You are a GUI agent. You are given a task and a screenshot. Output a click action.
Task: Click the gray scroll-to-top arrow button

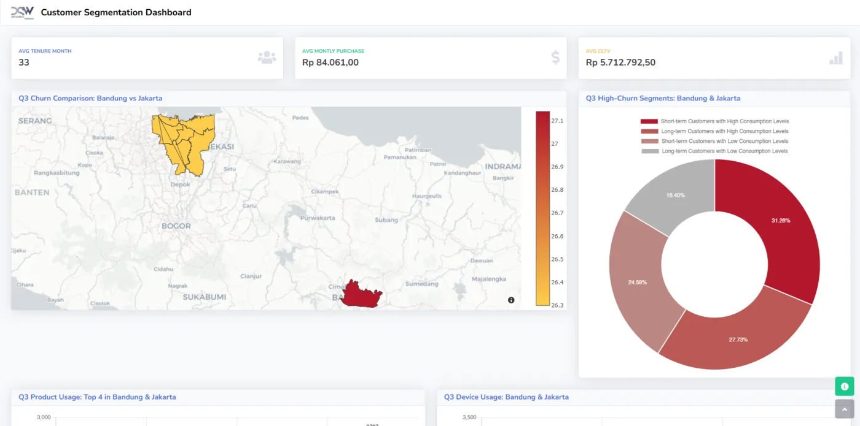pos(845,409)
